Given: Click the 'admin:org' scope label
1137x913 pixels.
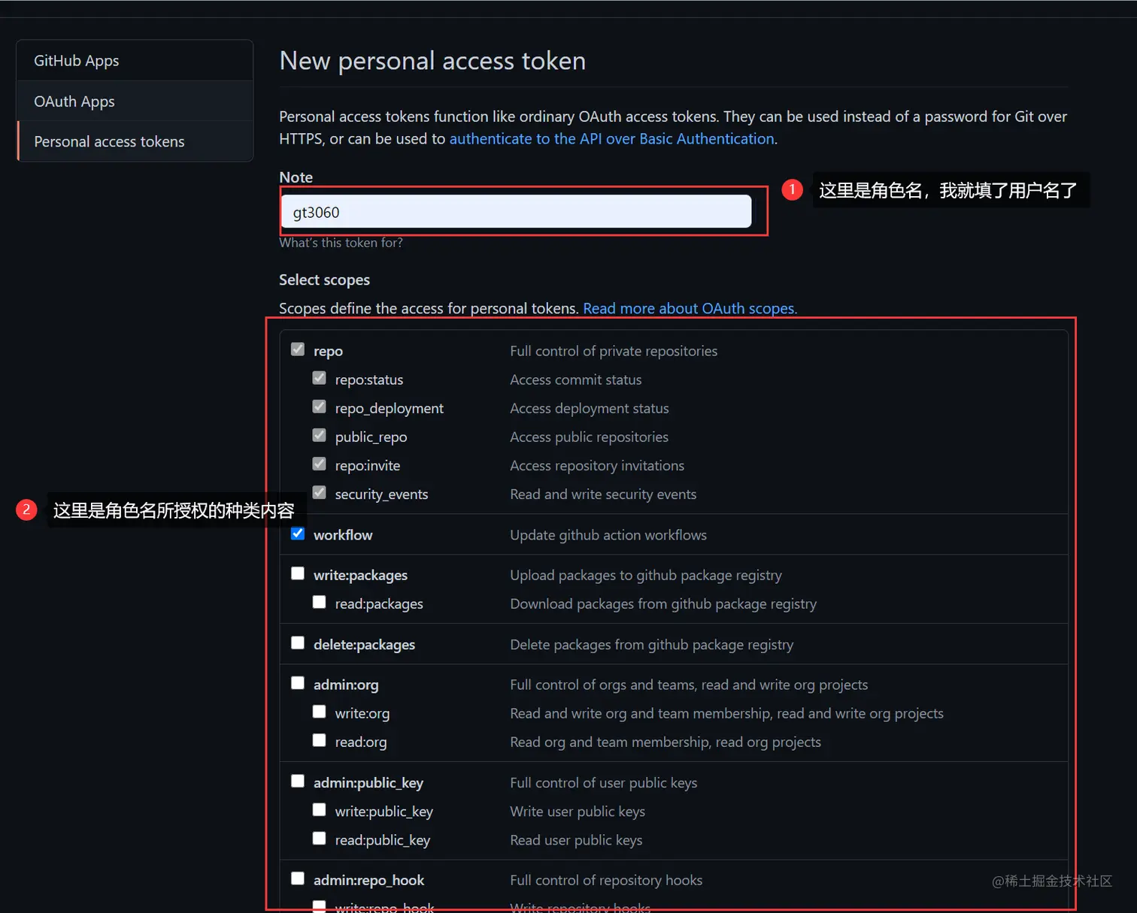Looking at the screenshot, I should 346,685.
